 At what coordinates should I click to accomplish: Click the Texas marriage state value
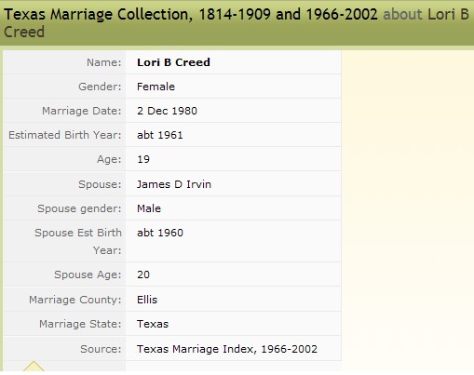[153, 324]
